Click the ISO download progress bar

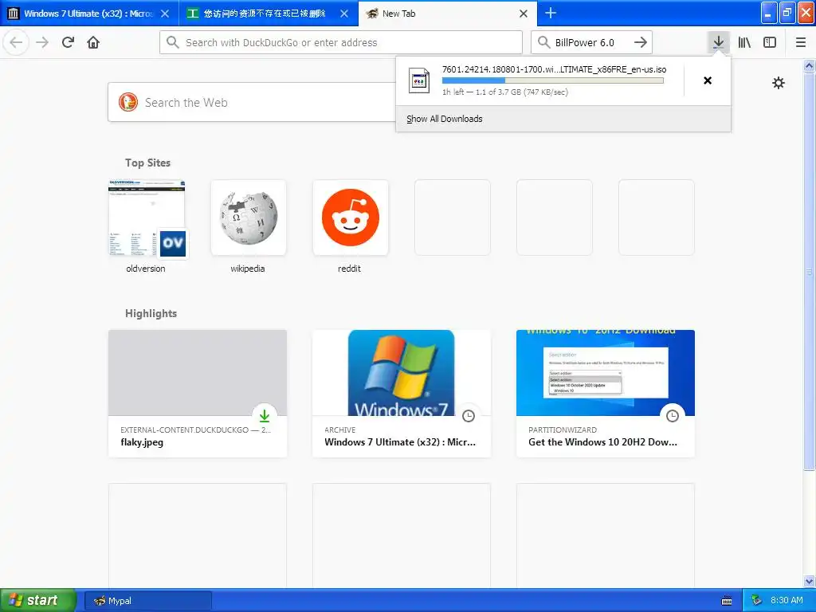(x=553, y=80)
